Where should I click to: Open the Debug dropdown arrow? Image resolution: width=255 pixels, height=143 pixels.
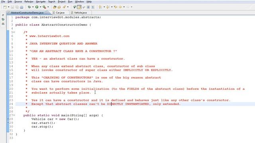33,7
